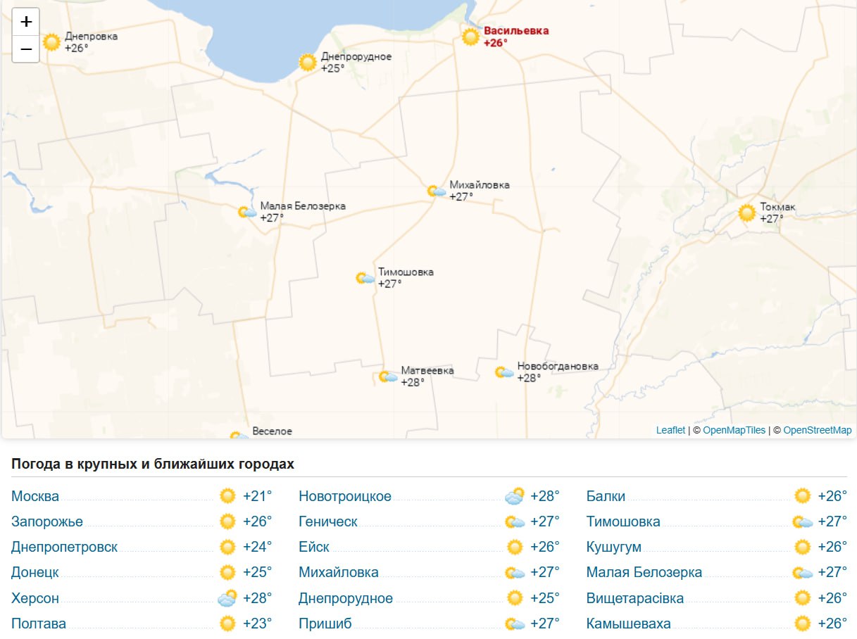Open Малая Белозерка link in city list

coord(644,572)
